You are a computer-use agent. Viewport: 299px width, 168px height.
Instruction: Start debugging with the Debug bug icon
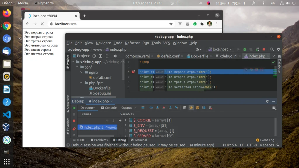(244, 50)
